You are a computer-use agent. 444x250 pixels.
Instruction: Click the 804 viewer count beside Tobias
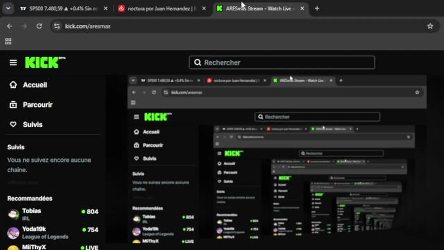tap(90, 211)
